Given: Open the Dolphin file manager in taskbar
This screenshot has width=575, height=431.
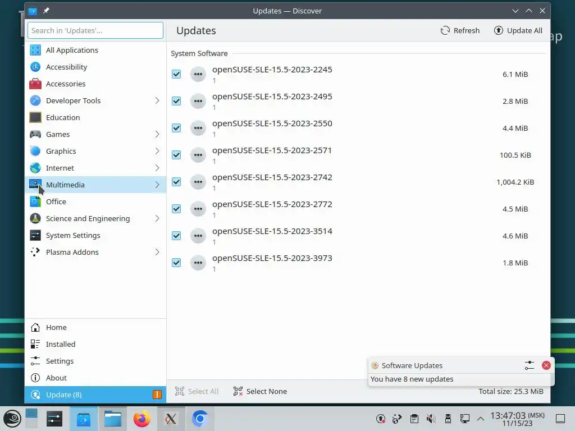Looking at the screenshot, I should [112, 419].
